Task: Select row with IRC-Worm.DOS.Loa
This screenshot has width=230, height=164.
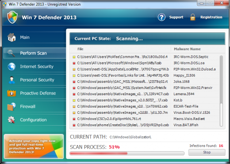Action: click(x=145, y=63)
